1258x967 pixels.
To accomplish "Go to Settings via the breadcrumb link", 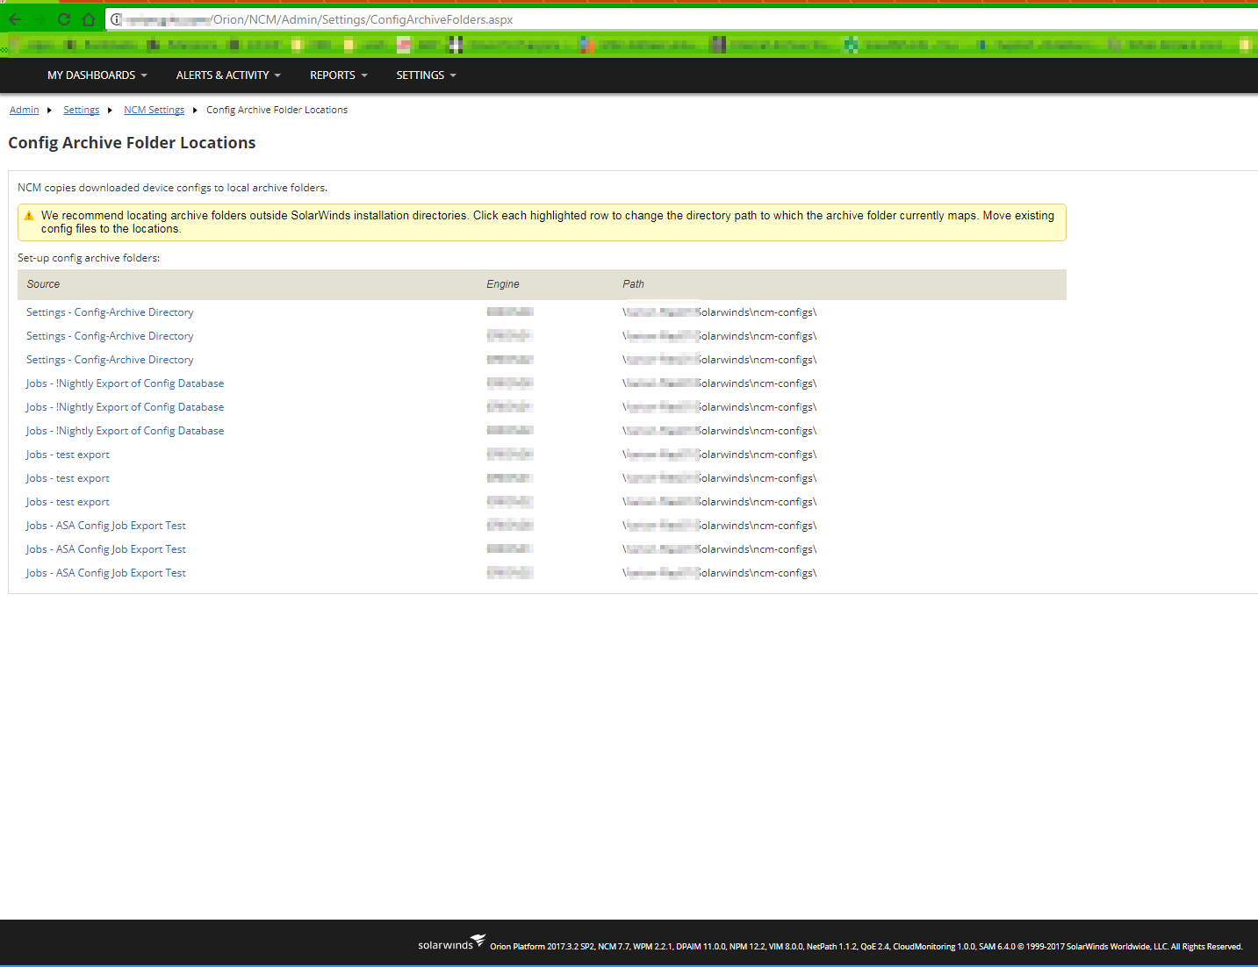I will (x=81, y=110).
